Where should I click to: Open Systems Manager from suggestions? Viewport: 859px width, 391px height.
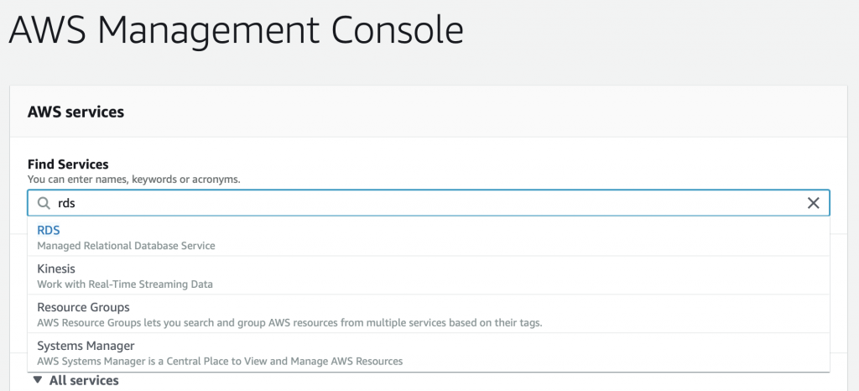point(429,352)
